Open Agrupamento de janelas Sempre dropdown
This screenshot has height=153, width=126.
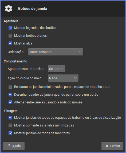coord(57,69)
